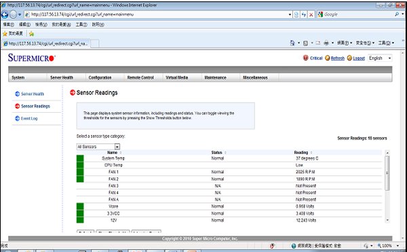This screenshot has height=252, width=407.
Task: Expand the print options dropdown arrow
Action: click(332, 43)
